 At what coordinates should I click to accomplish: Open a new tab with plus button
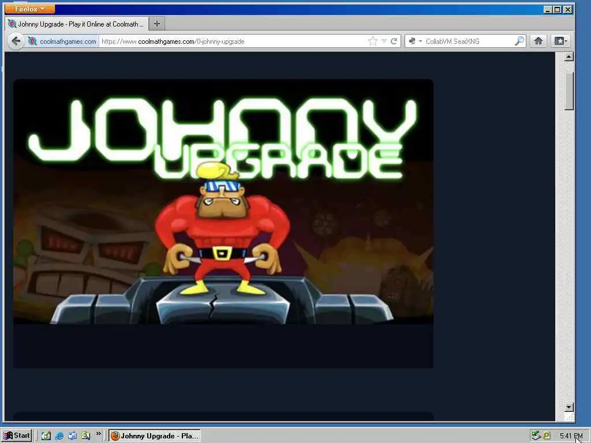click(157, 24)
